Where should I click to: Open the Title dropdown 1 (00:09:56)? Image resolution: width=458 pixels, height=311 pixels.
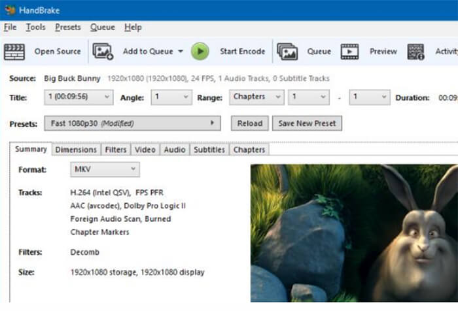pyautogui.click(x=79, y=97)
